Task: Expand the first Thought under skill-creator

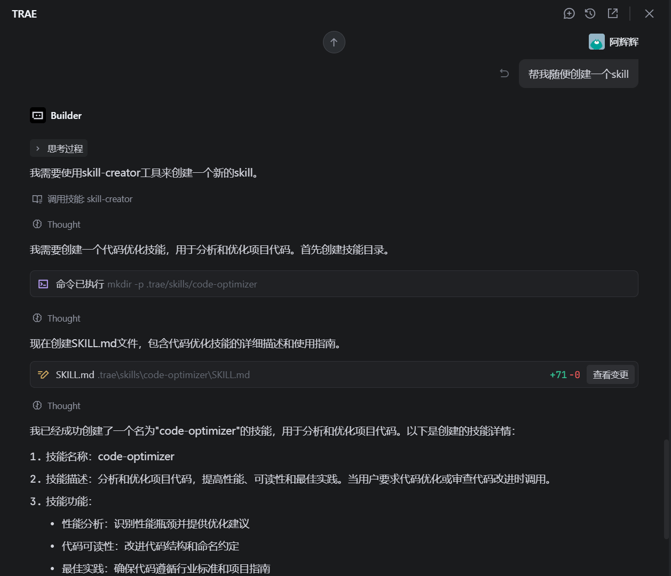Action: 57,225
